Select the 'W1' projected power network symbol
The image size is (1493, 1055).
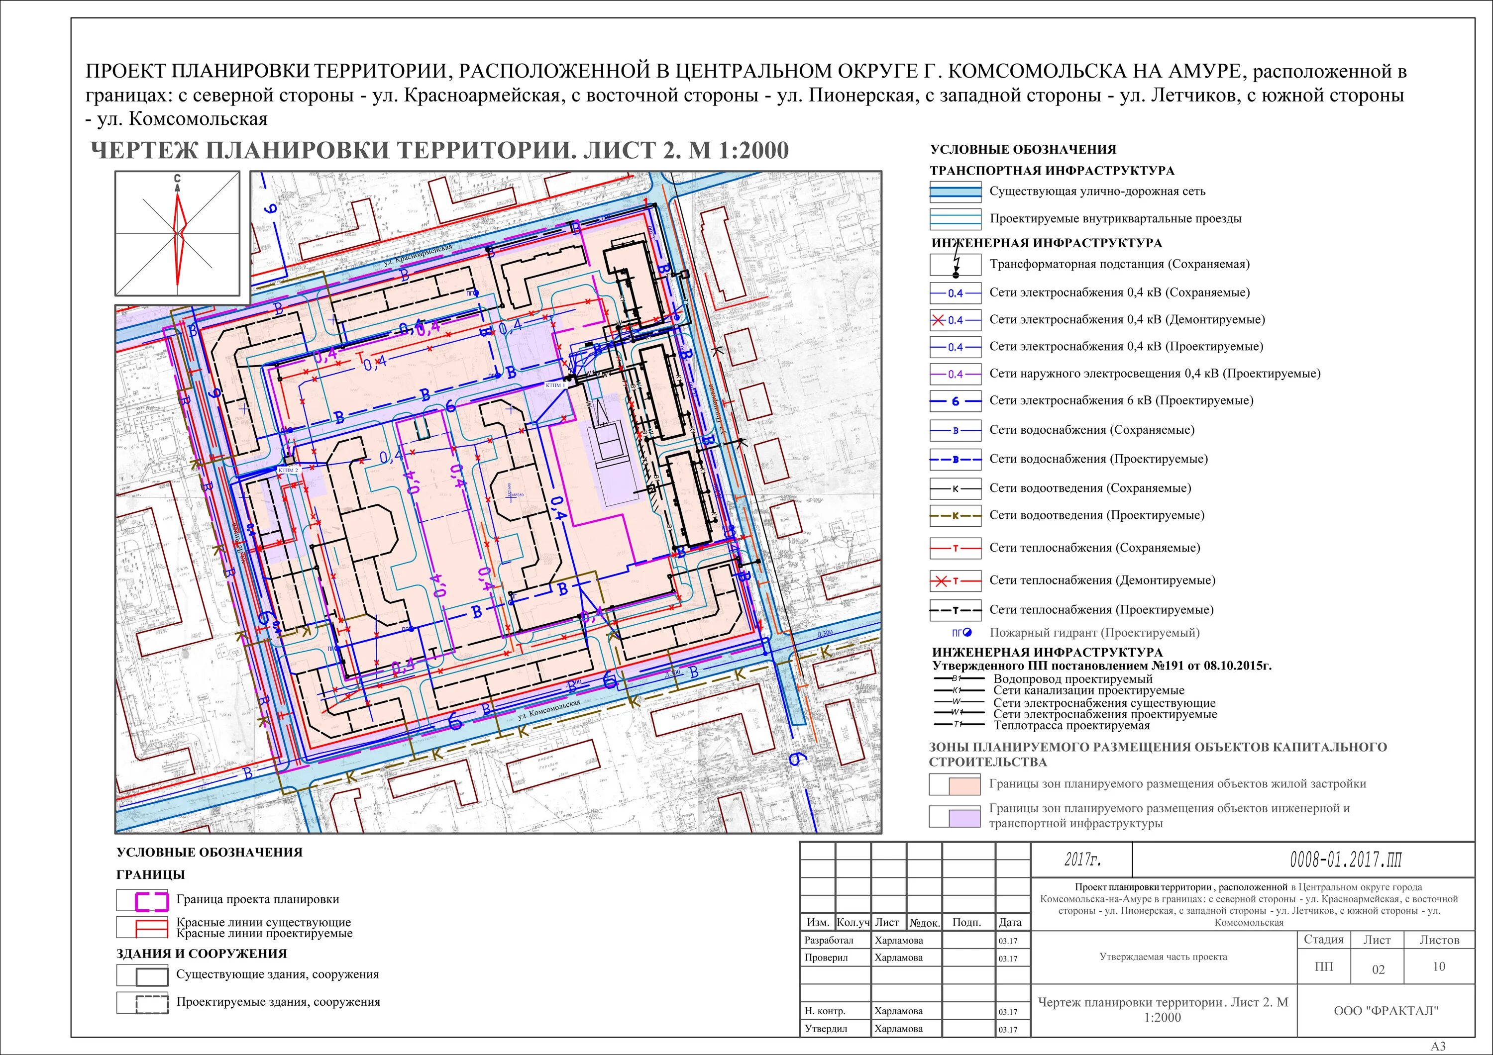[959, 712]
